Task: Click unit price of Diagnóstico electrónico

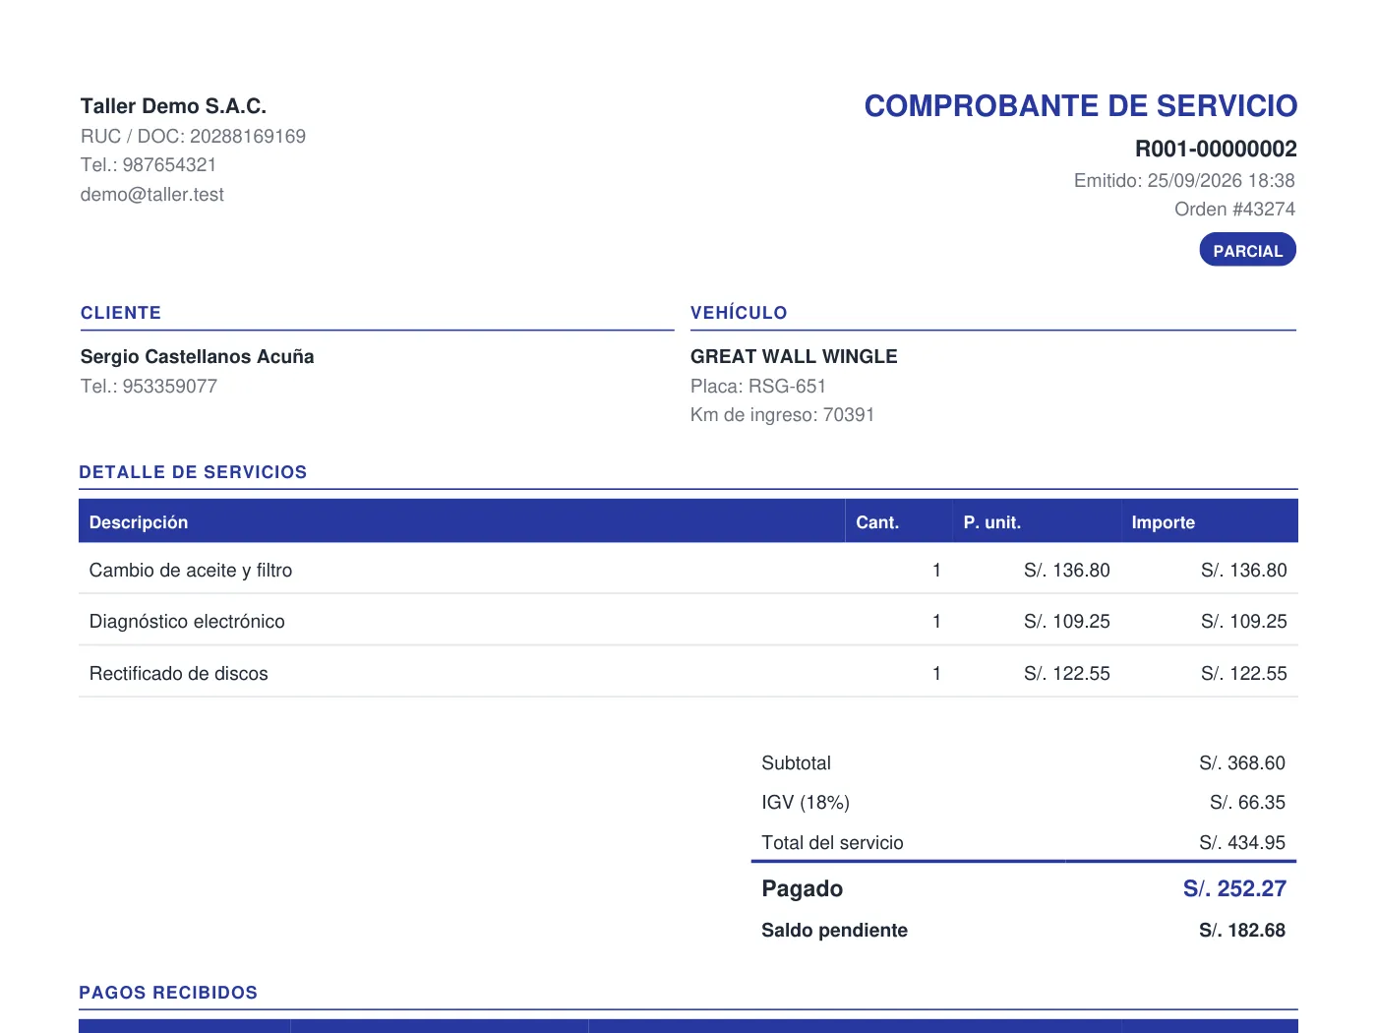Action: (x=1067, y=621)
